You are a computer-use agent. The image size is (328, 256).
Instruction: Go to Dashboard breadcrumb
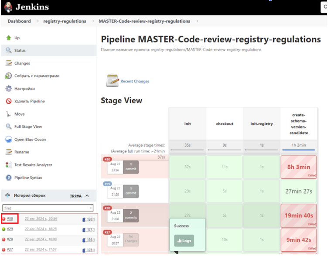(x=19, y=21)
